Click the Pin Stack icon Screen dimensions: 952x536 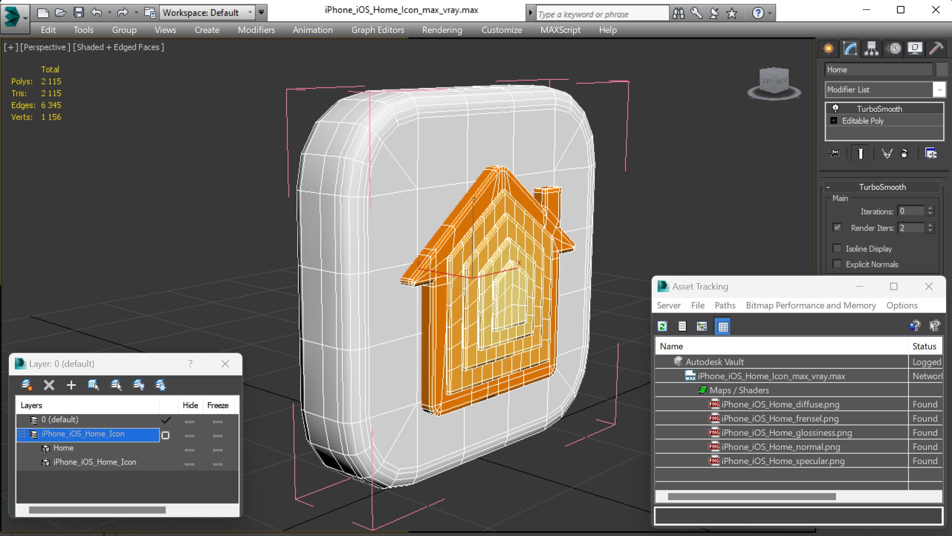[834, 153]
